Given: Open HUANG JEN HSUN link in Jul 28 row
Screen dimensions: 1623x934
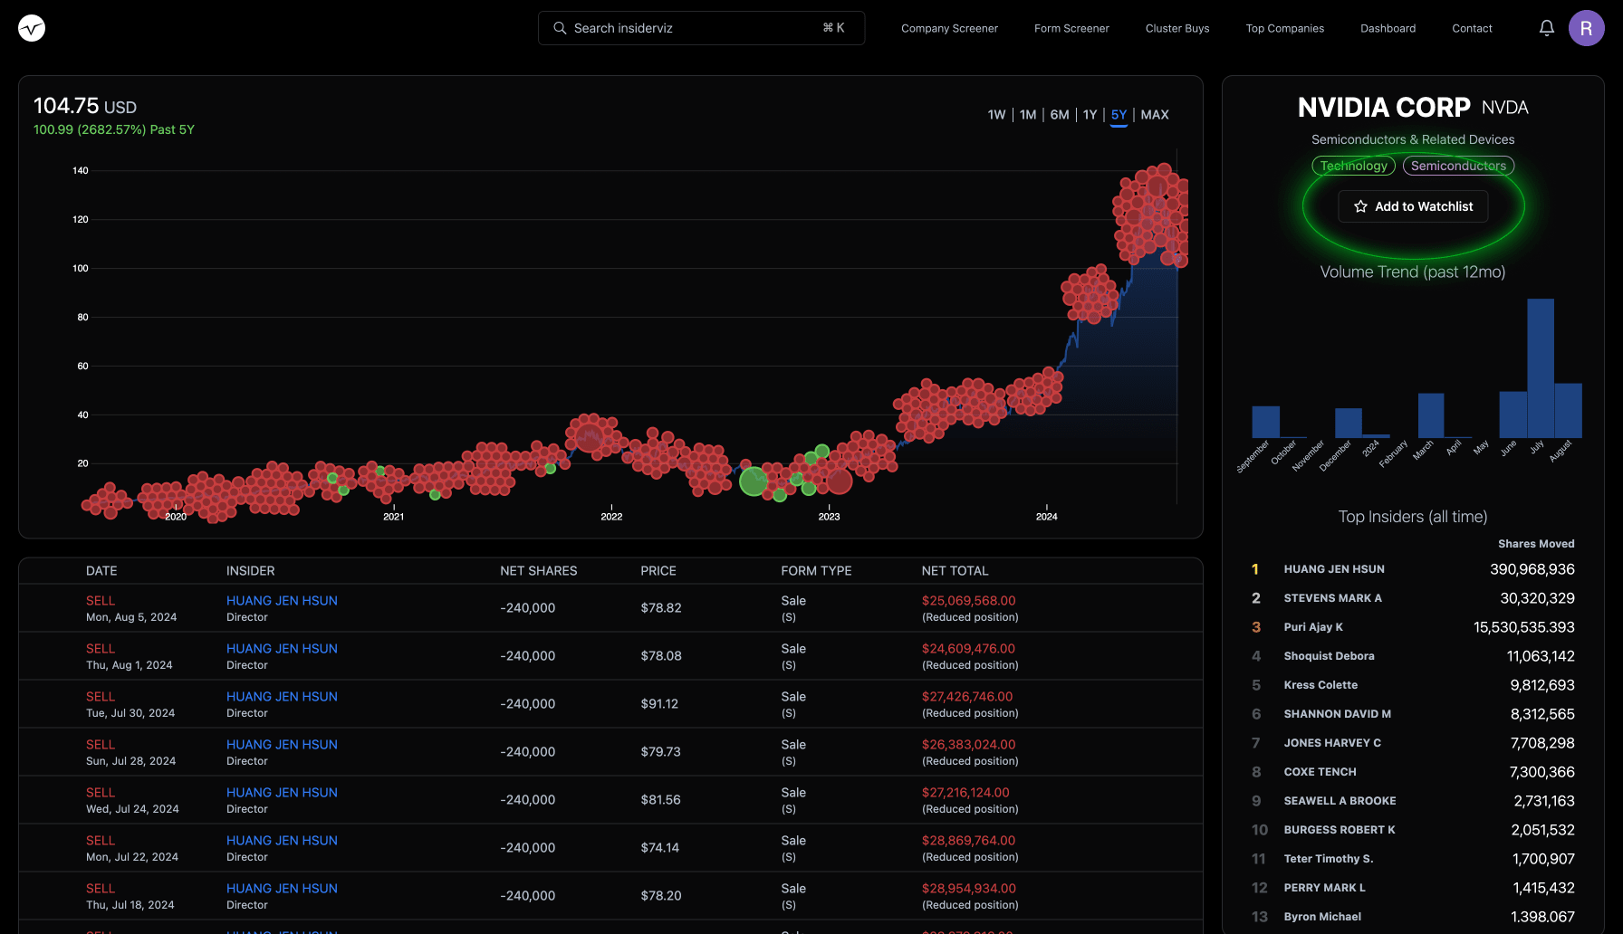Looking at the screenshot, I should (282, 745).
